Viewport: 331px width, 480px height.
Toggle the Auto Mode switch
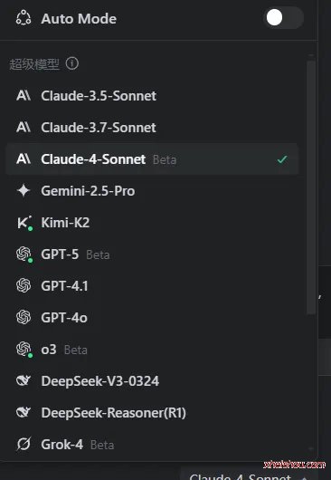point(283,18)
